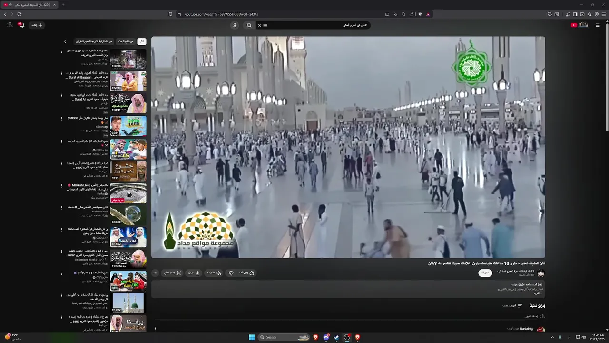Subscribe to the channel with the white button
Image resolution: width=609 pixels, height=343 pixels.
click(x=485, y=273)
